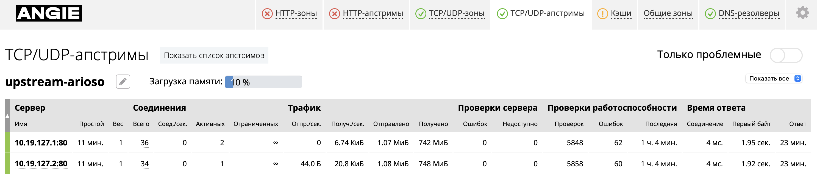Click the server table sort arrow
This screenshot has height=189, width=817.
pyautogui.click(x=7, y=116)
